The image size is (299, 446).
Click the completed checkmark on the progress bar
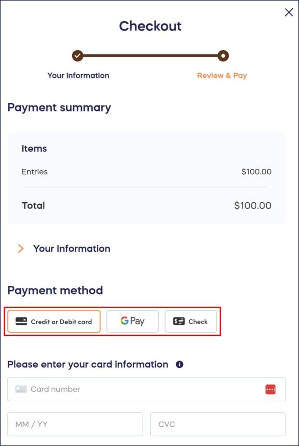(77, 56)
